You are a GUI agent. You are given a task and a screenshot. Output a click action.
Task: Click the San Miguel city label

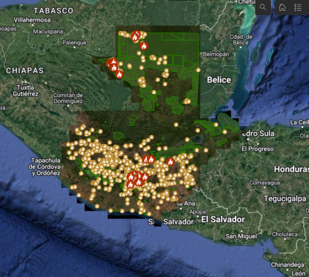[x=241, y=236]
